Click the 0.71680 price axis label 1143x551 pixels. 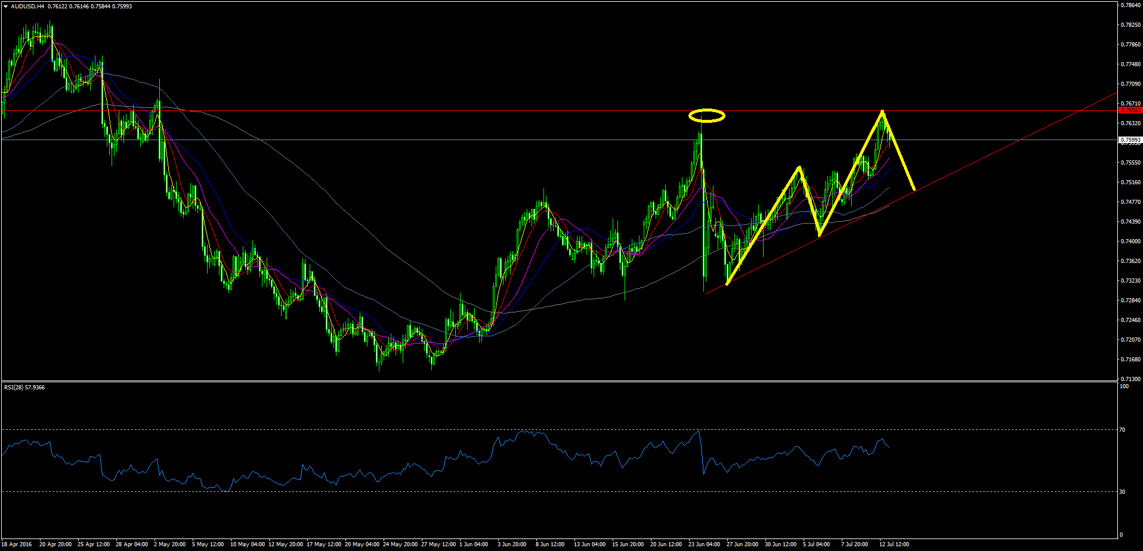(1131, 360)
